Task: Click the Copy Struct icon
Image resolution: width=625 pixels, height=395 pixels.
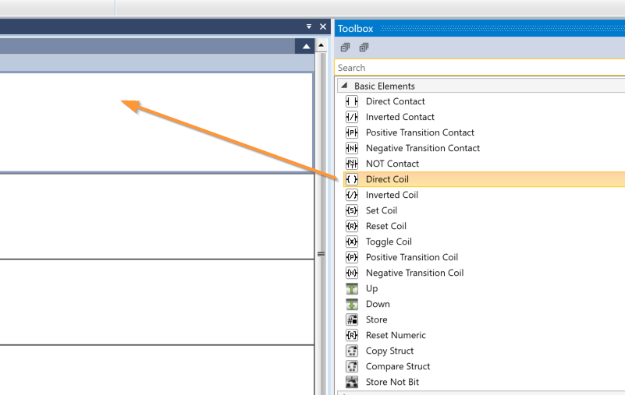Action: pos(351,351)
